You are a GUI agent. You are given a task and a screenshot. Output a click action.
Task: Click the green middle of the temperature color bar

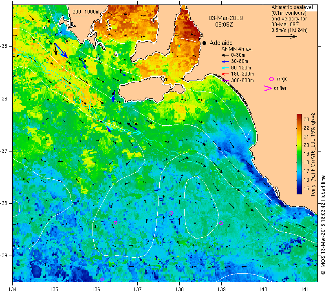(x=299, y=154)
